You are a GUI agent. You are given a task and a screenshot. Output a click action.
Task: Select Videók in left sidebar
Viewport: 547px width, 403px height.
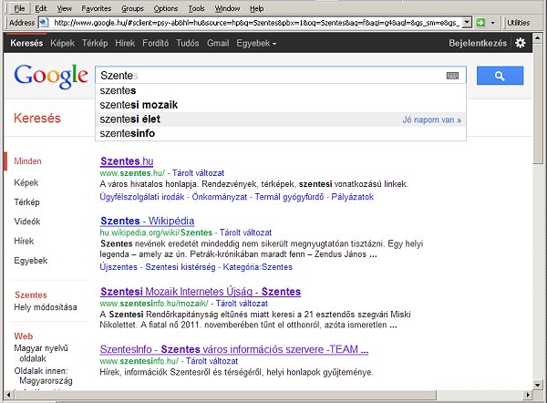coord(27,222)
